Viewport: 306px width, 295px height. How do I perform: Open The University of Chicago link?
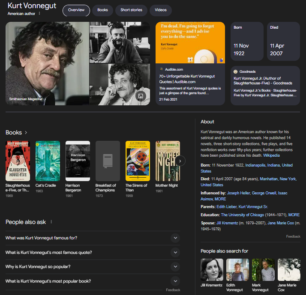pos(243,215)
